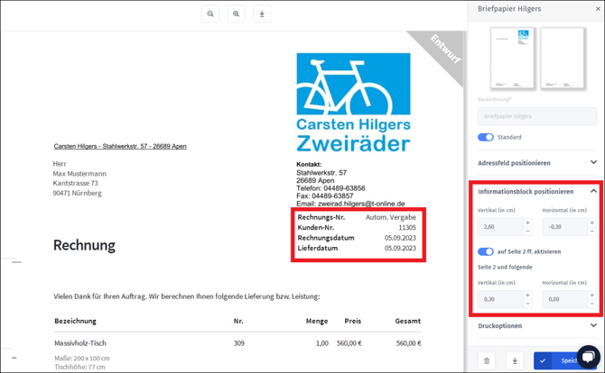Click the trash delete icon button
The width and height of the screenshot is (605, 373).
click(x=487, y=360)
